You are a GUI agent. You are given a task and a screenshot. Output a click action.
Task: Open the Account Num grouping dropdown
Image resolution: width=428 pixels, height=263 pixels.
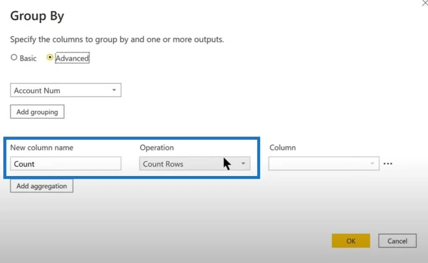coord(65,90)
